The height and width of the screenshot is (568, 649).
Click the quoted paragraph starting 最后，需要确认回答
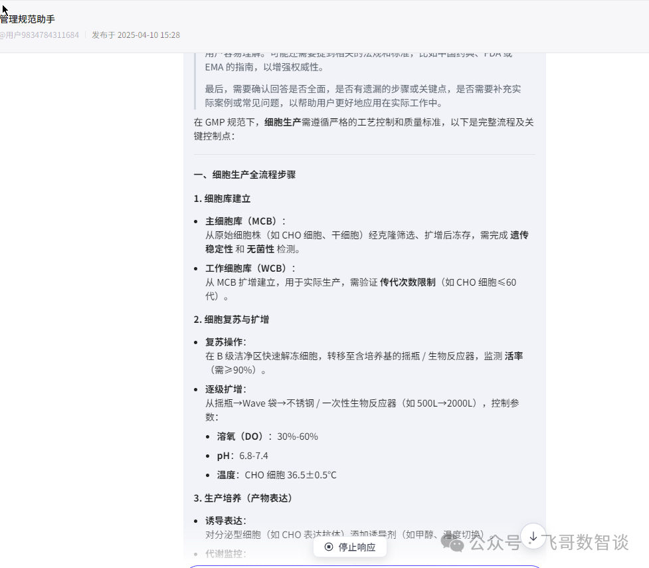[363, 96]
